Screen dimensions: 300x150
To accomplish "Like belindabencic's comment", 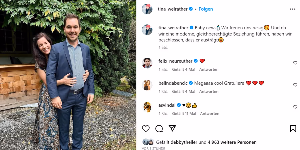I will tap(295, 85).
